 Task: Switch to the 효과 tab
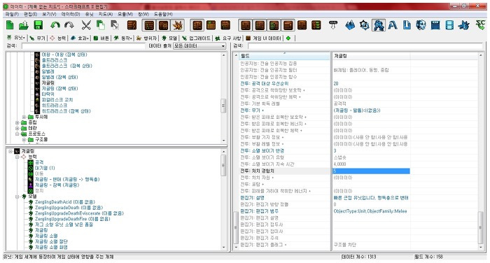click(x=80, y=38)
